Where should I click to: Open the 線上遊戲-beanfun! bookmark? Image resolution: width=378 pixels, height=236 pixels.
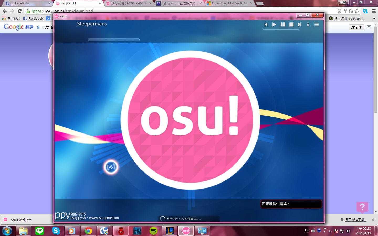click(x=346, y=18)
